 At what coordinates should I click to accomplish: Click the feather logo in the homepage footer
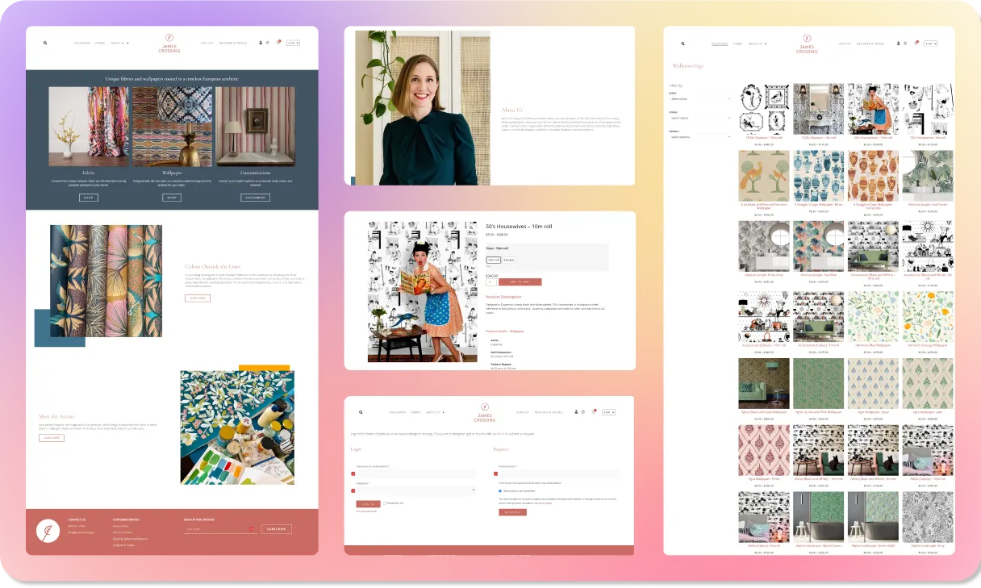pyautogui.click(x=48, y=531)
